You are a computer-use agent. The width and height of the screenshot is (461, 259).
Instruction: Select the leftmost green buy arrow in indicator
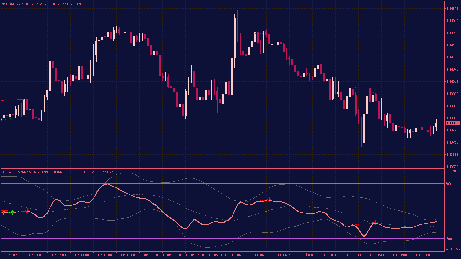pyautogui.click(x=4, y=213)
